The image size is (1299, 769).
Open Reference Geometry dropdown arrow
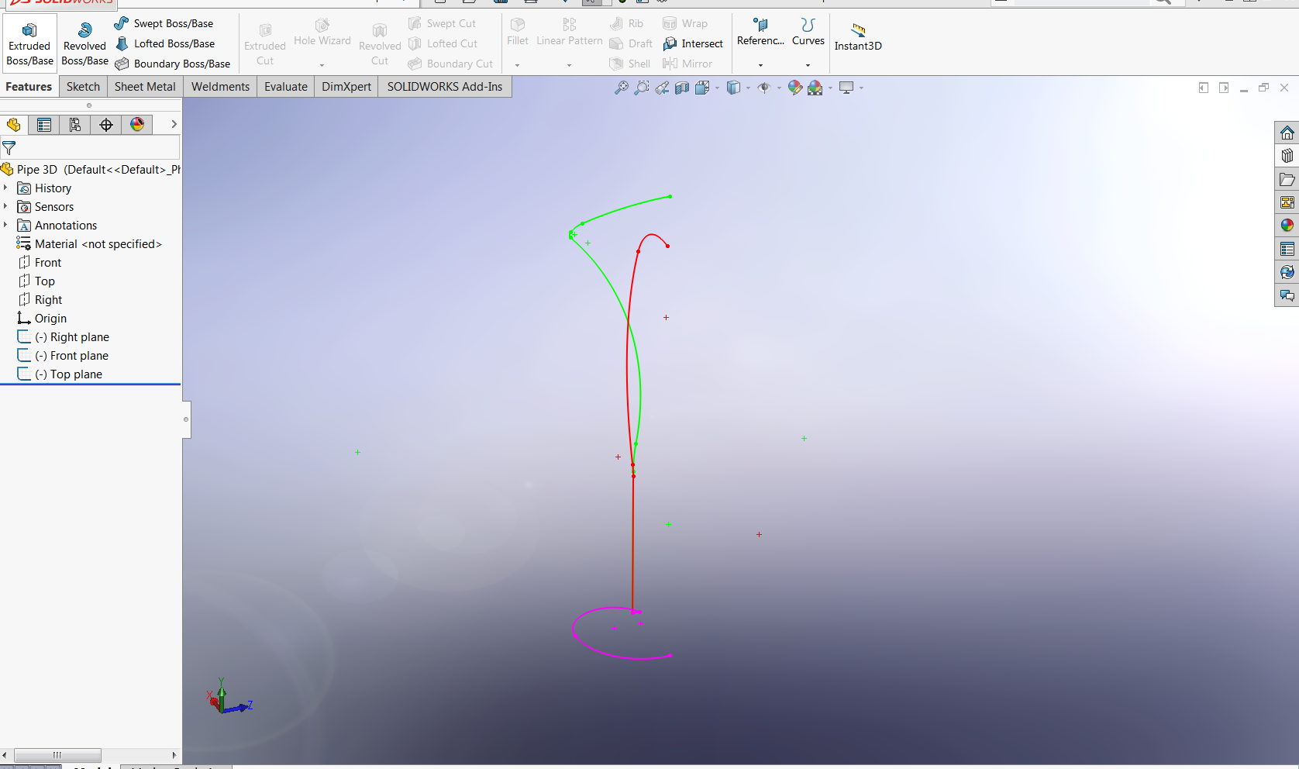pyautogui.click(x=760, y=65)
